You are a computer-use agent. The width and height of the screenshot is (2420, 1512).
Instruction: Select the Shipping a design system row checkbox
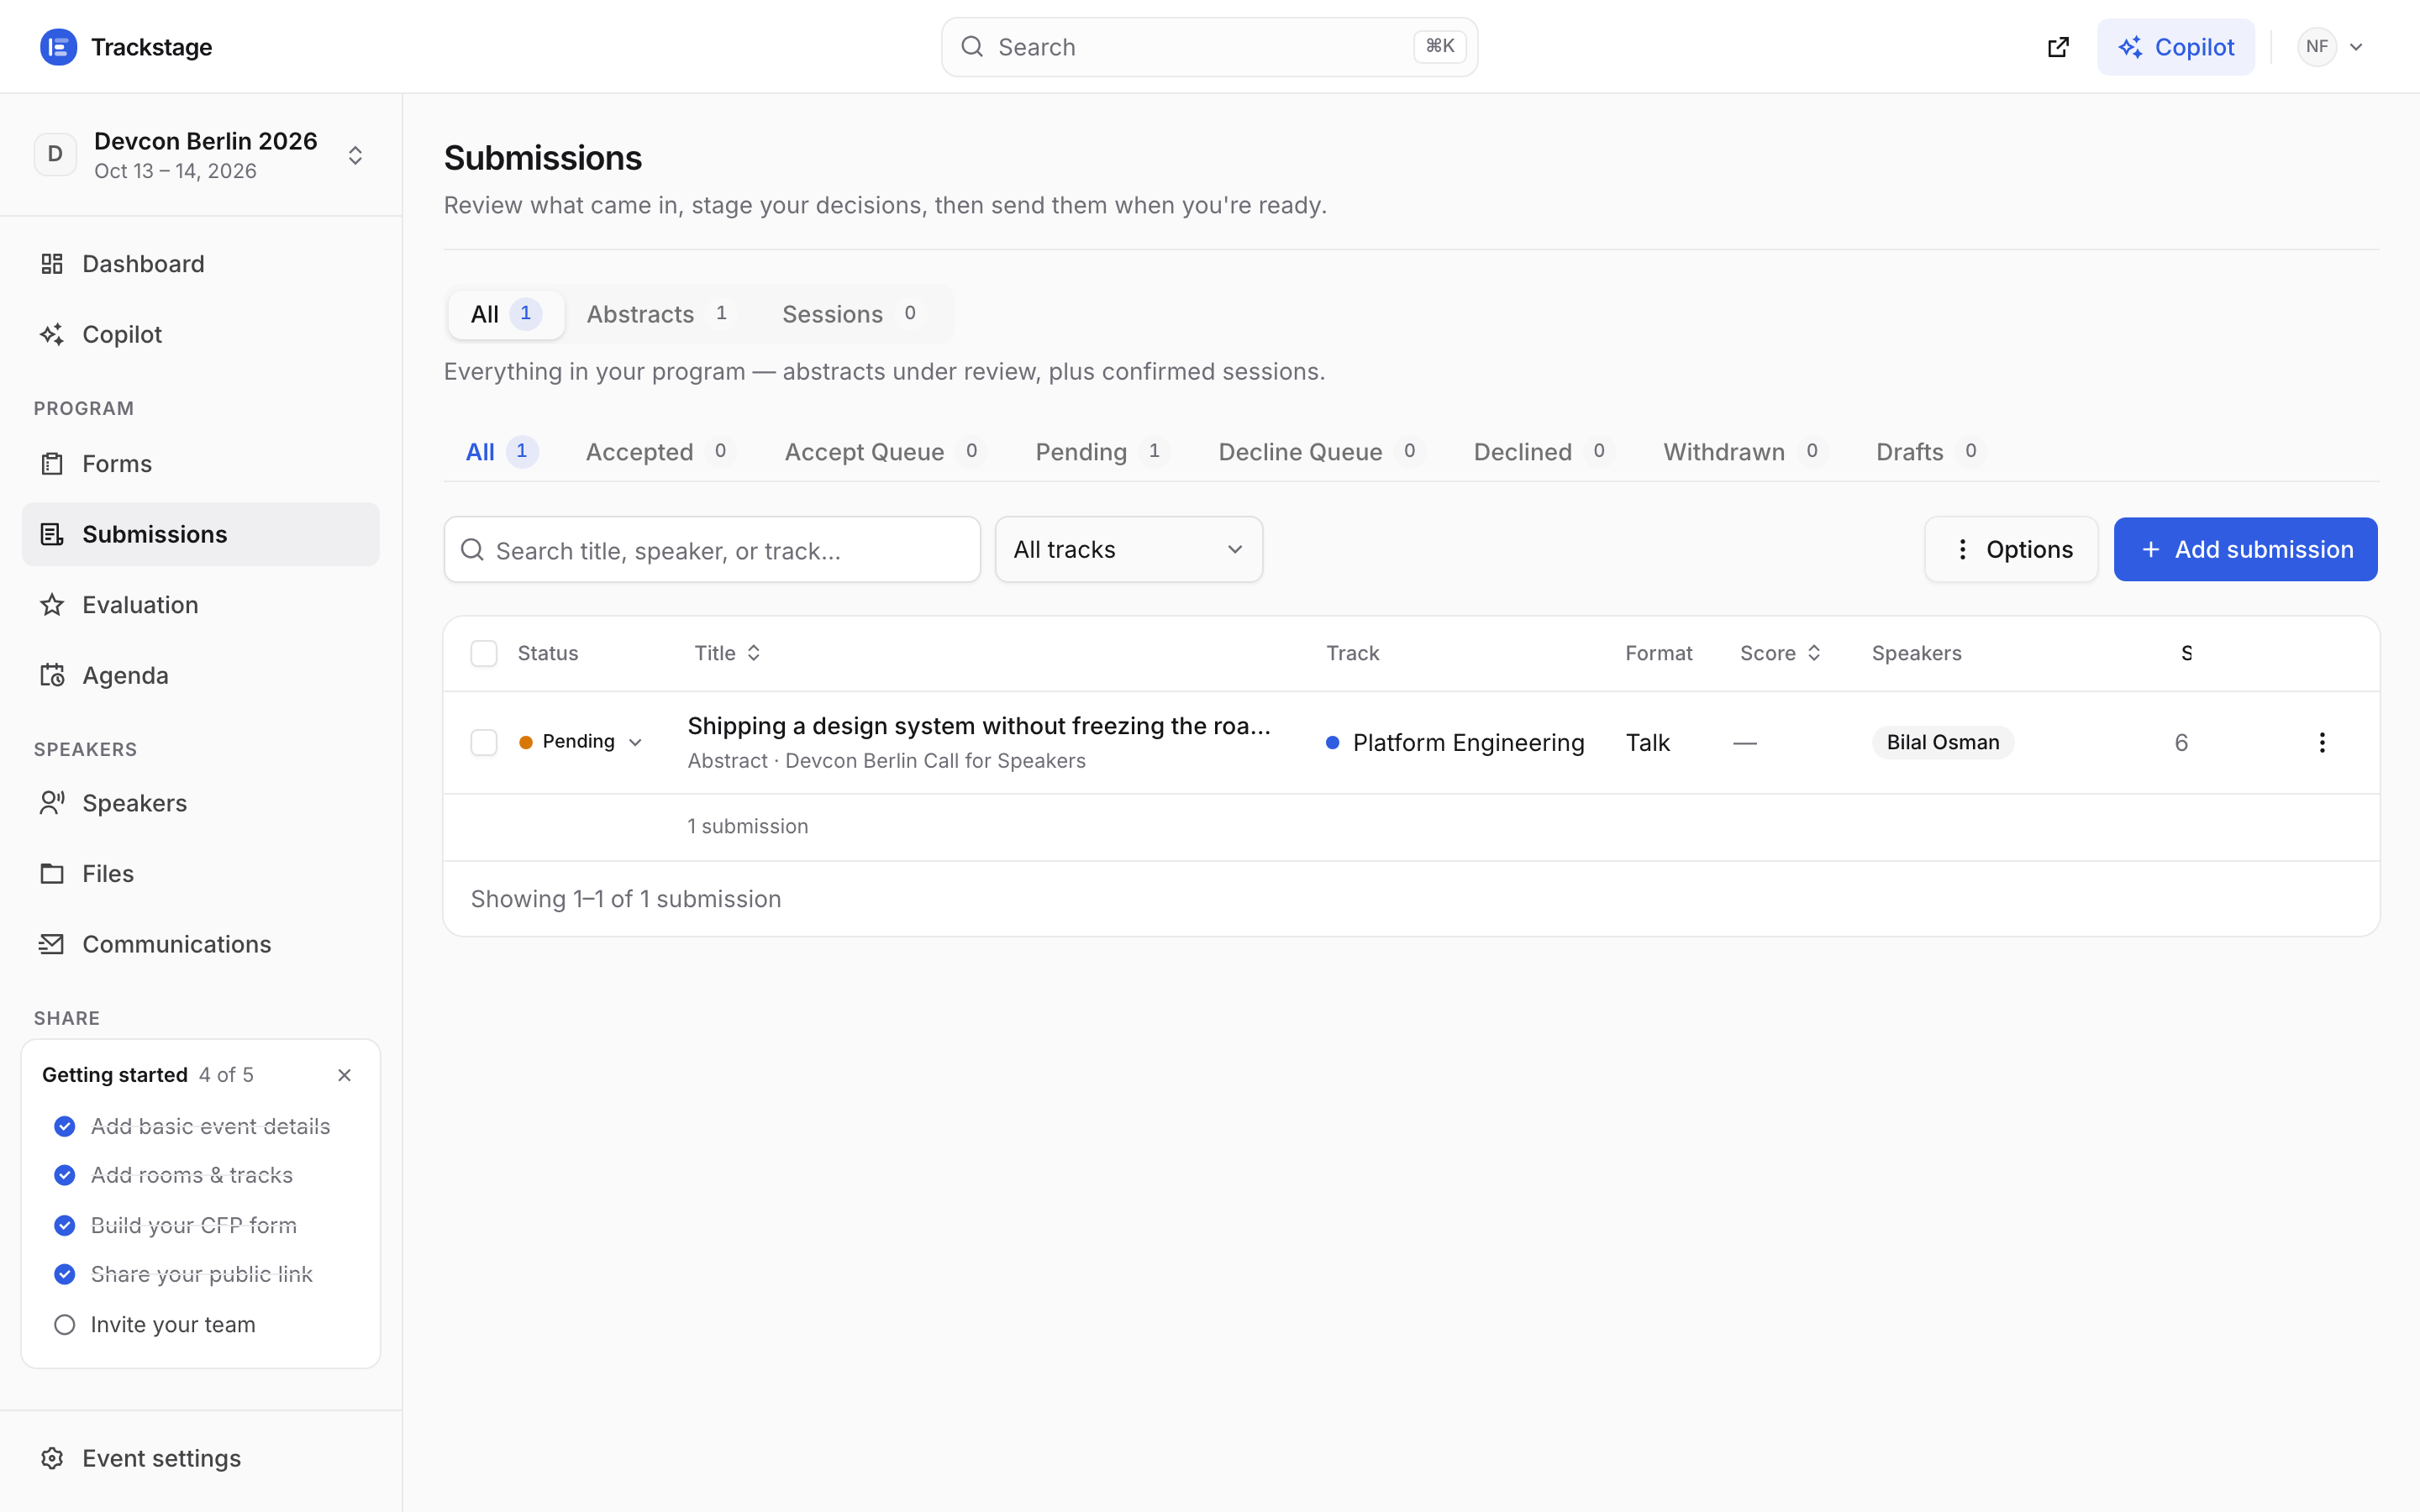pyautogui.click(x=484, y=743)
